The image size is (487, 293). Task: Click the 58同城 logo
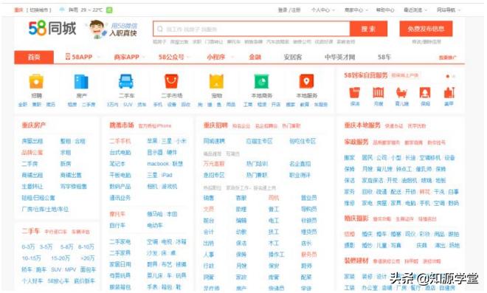point(52,28)
